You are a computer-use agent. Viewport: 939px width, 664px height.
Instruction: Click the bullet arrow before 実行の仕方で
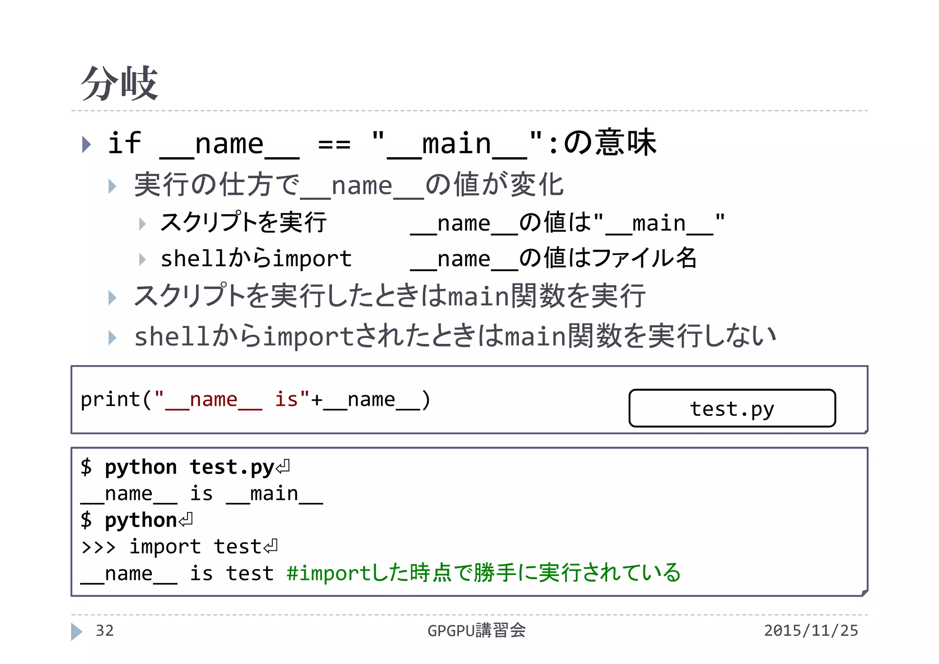click(112, 186)
